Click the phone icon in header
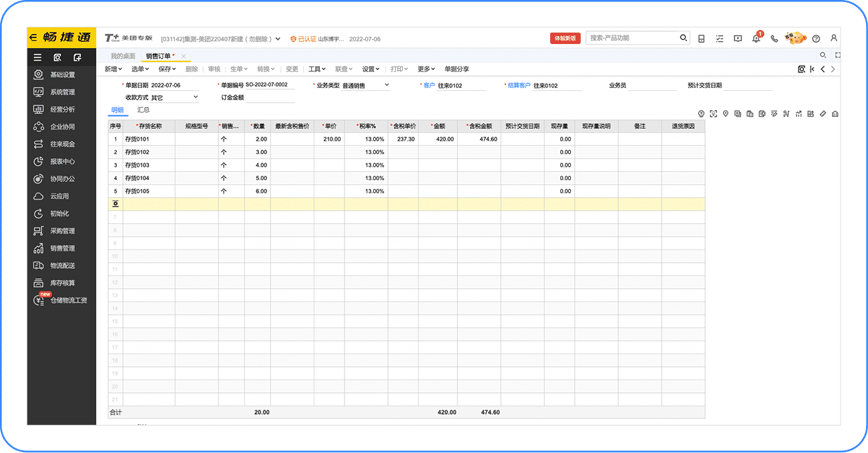This screenshot has height=453, width=868. (x=775, y=39)
